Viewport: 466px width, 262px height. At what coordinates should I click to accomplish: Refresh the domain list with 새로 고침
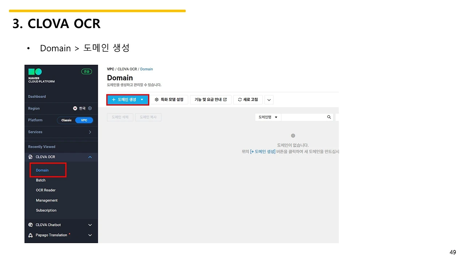click(248, 99)
